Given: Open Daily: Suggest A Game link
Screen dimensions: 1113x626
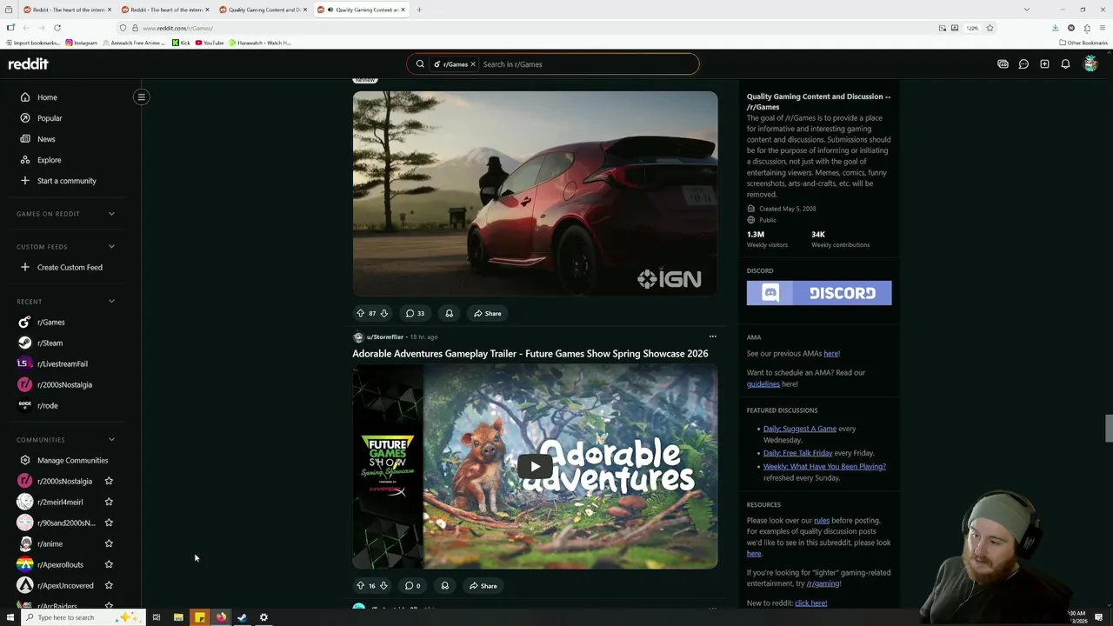Looking at the screenshot, I should (x=800, y=429).
